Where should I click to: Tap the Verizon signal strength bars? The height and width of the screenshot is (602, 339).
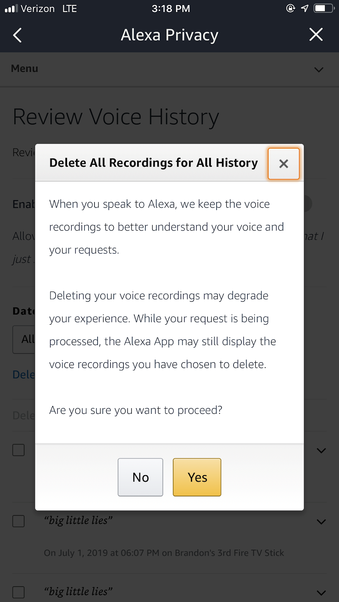point(11,9)
